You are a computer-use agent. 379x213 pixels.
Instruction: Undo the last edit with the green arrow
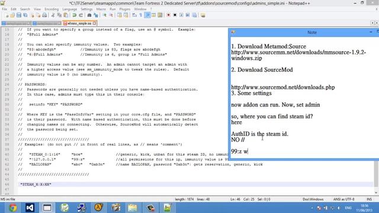pos(74,15)
